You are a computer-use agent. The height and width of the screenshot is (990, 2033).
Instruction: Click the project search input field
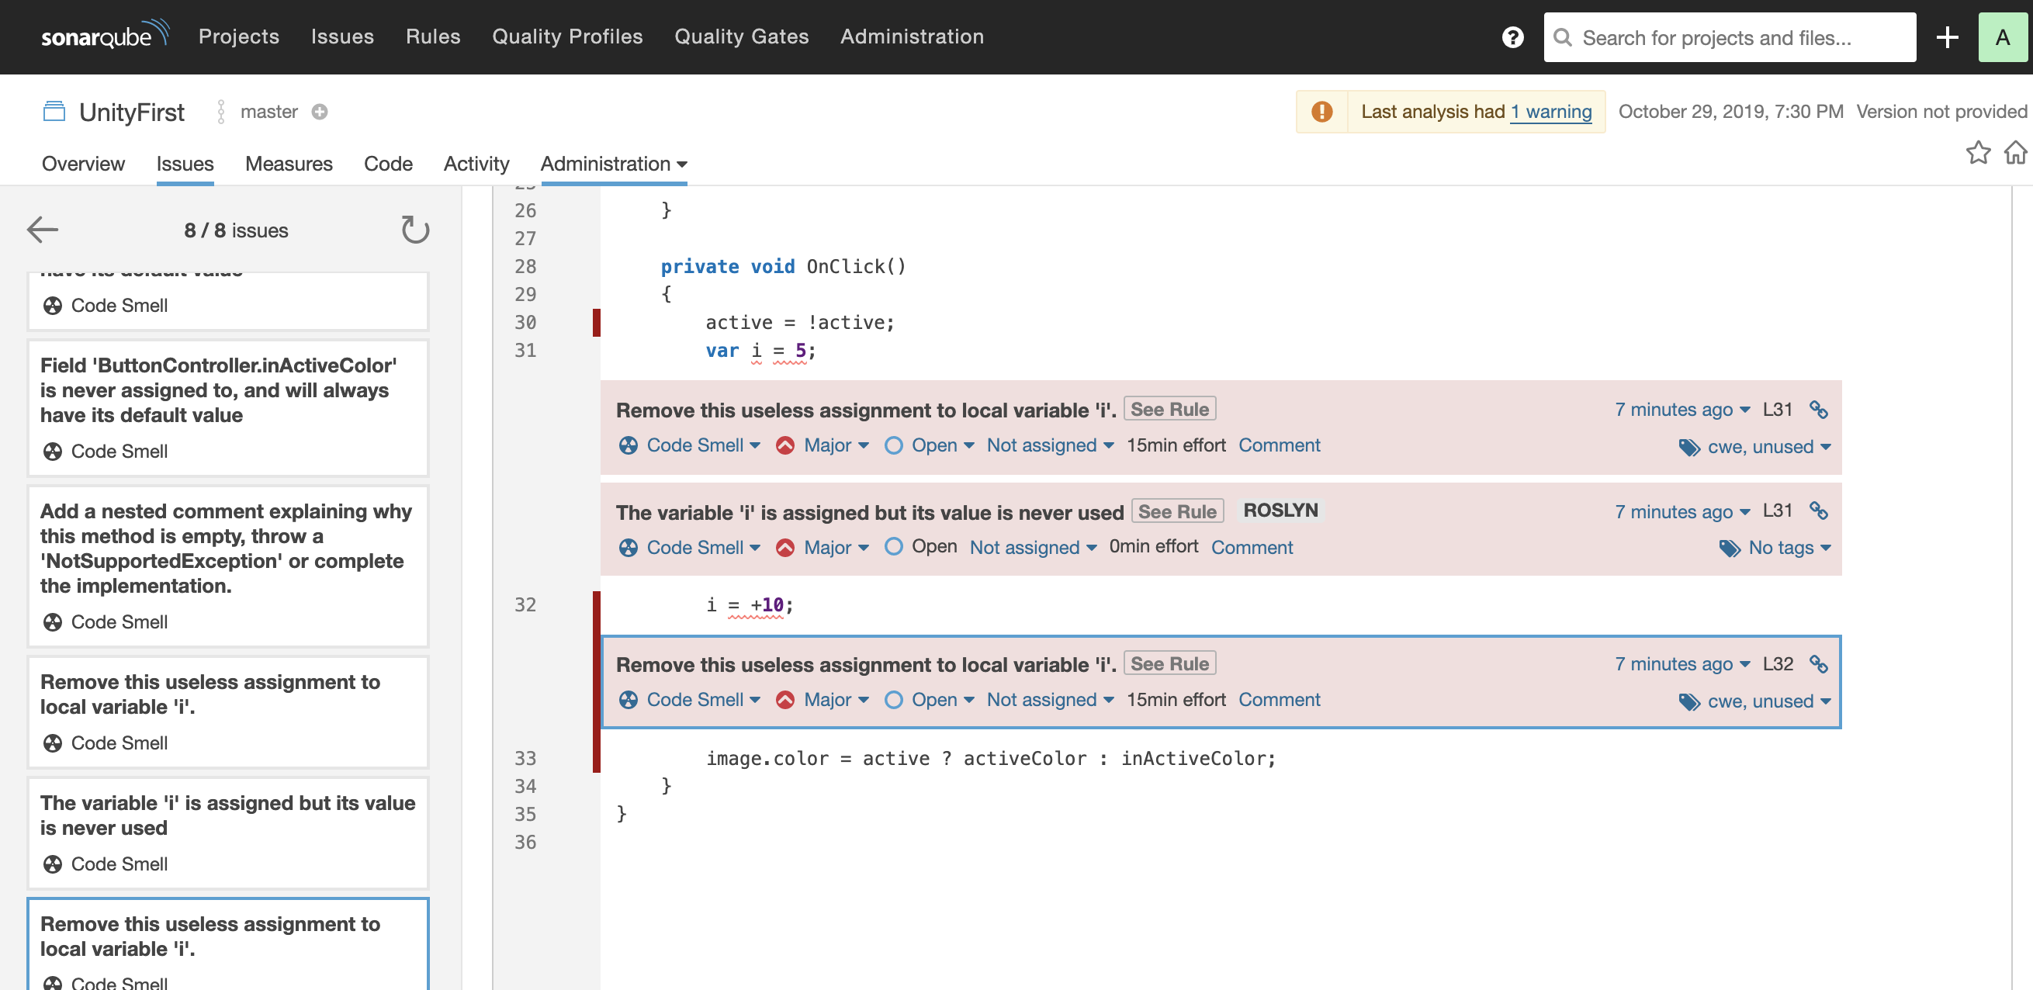click(1728, 37)
